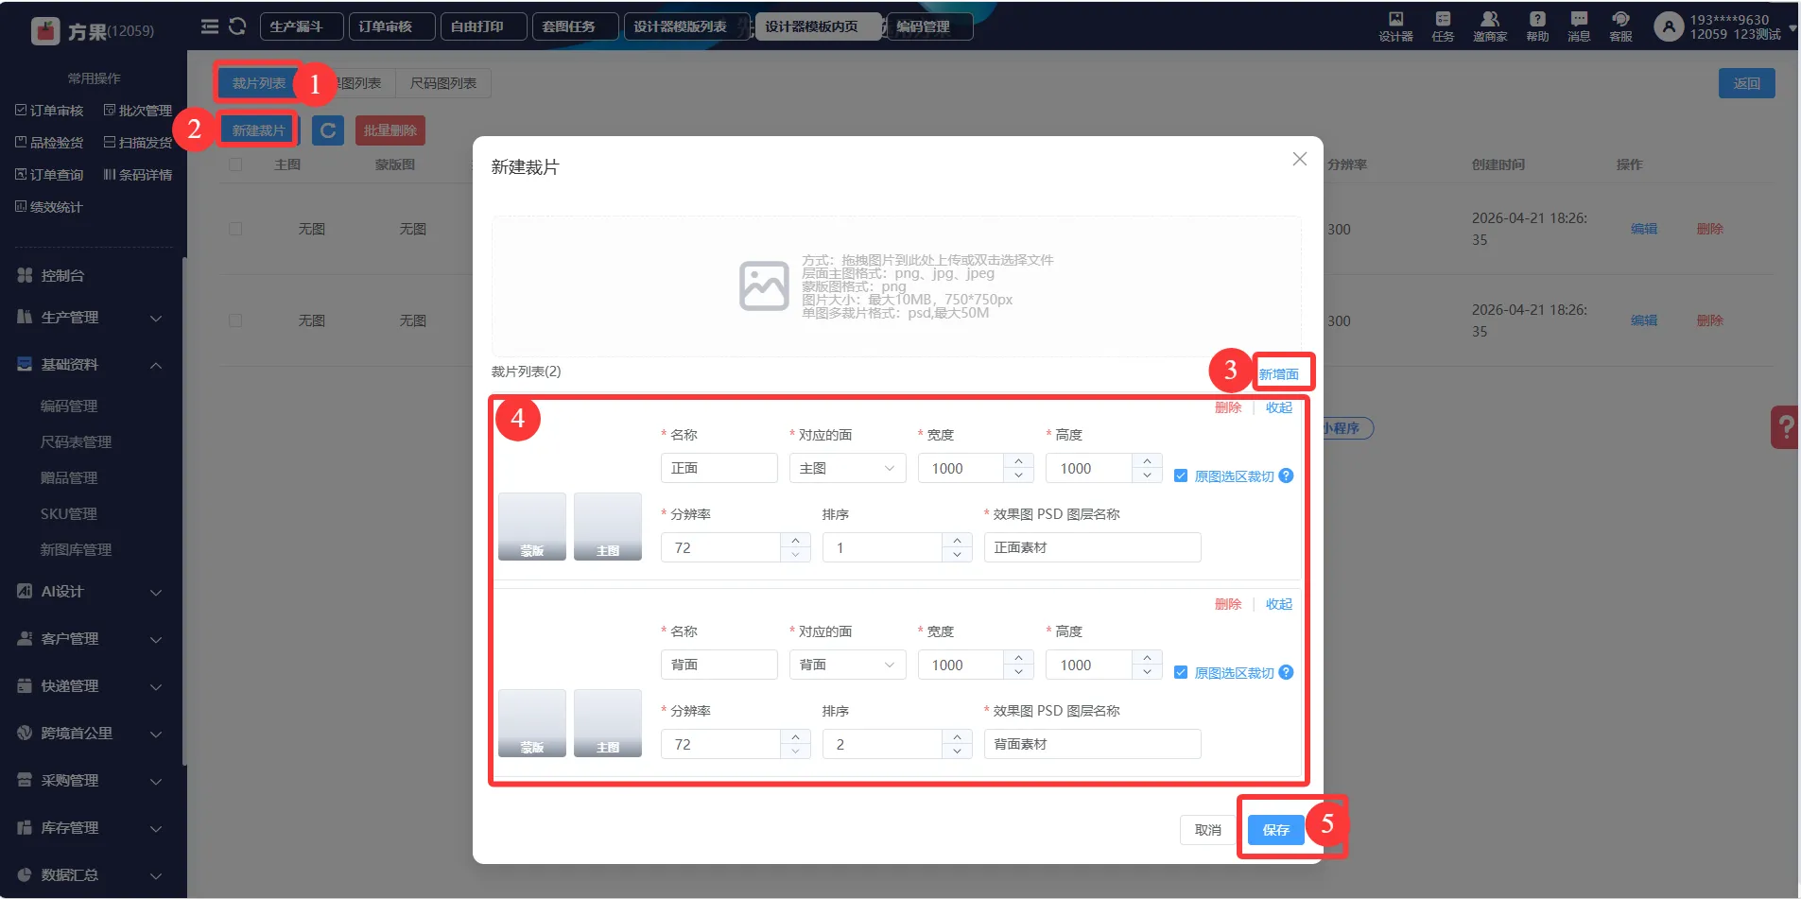This screenshot has width=1801, height=899.
Task: Click the PSD layer field containing 背面素材
Action: 1092,744
